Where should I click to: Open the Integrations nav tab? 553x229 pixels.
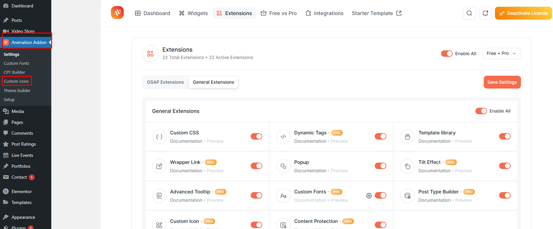[324, 13]
